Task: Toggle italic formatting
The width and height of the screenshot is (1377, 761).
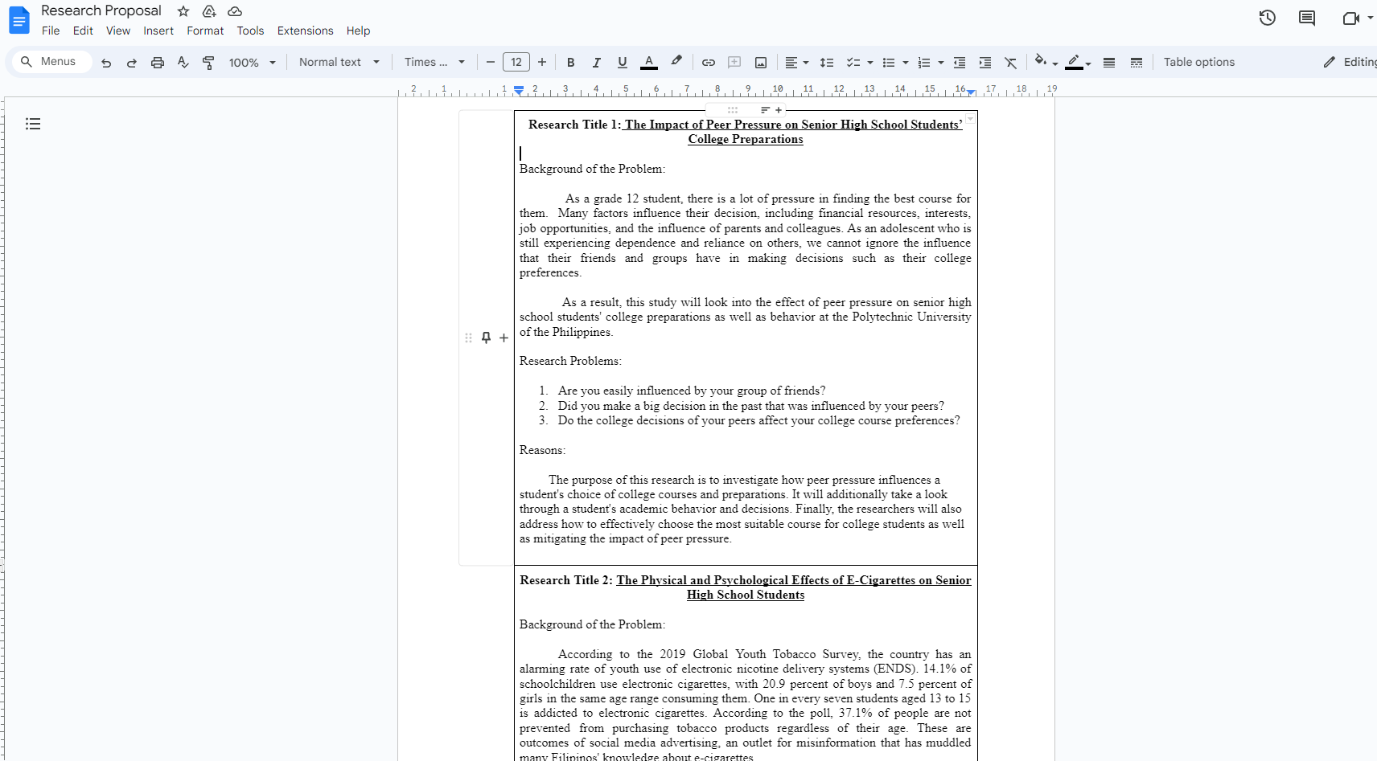Action: pos(597,62)
